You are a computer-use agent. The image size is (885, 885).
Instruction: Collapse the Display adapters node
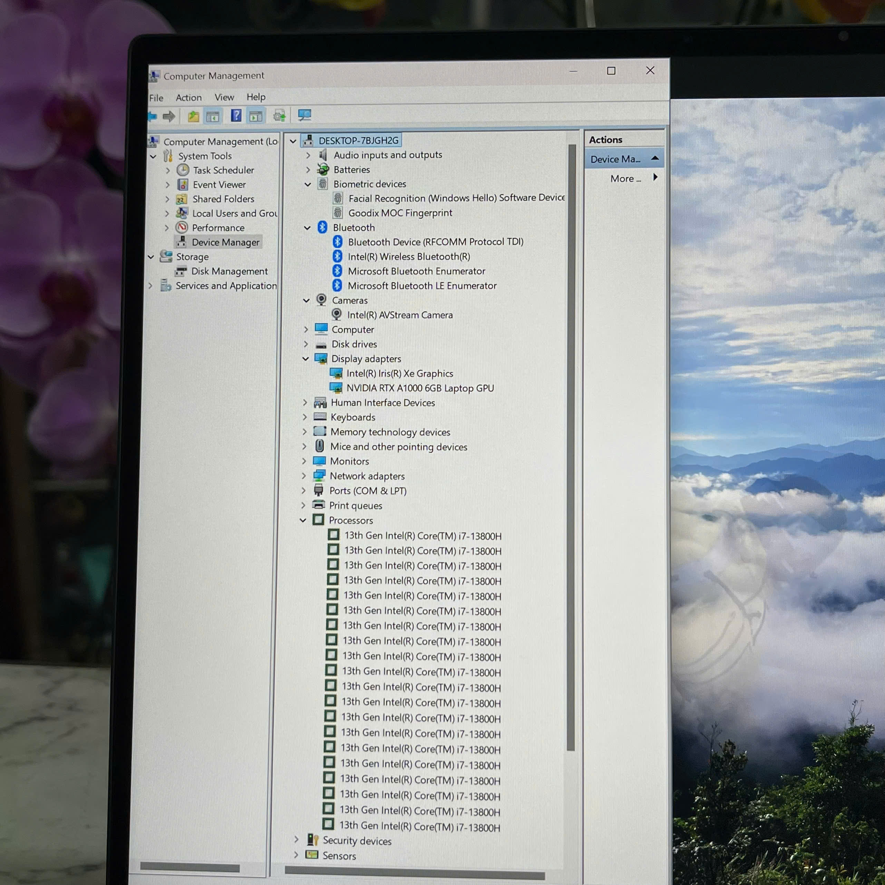click(305, 359)
